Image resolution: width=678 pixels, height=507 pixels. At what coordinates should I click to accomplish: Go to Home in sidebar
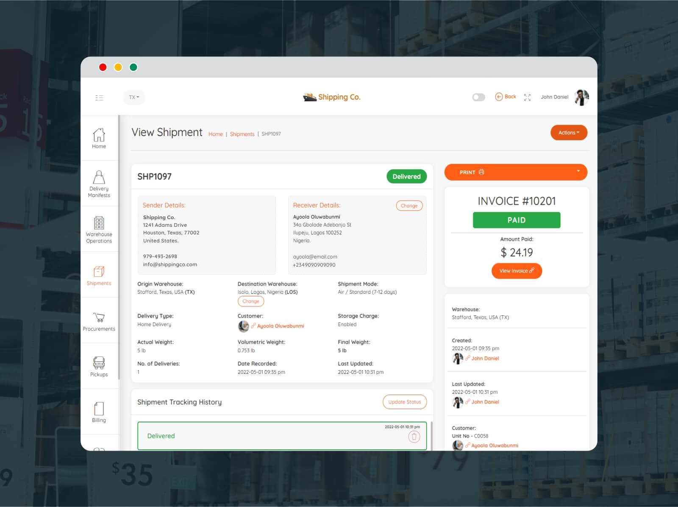point(99,138)
